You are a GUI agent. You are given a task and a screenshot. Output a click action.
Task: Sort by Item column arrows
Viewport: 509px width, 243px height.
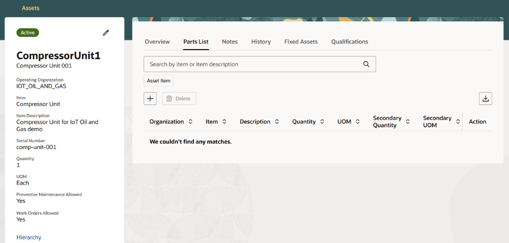tap(224, 121)
